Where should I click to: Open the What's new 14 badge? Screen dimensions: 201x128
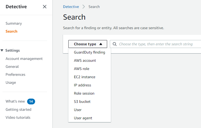click(31, 101)
